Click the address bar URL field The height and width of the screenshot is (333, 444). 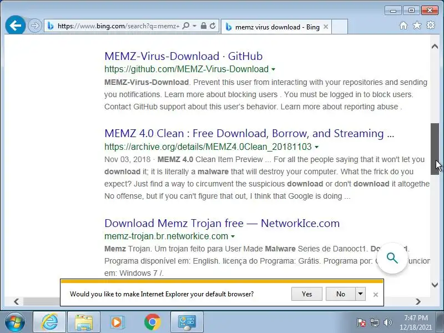(x=118, y=26)
